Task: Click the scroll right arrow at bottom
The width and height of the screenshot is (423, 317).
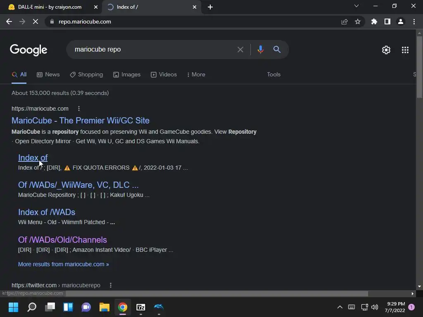Action: click(x=413, y=293)
